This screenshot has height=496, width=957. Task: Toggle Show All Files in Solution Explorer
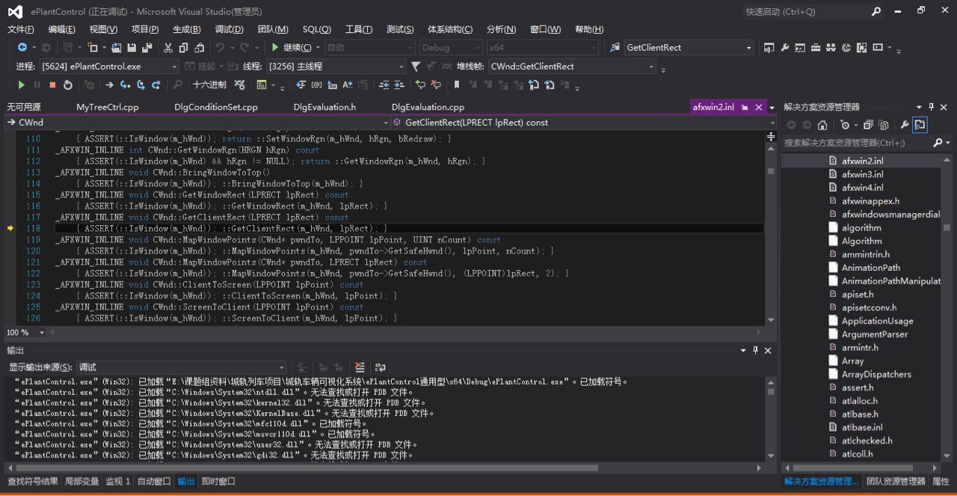(883, 125)
